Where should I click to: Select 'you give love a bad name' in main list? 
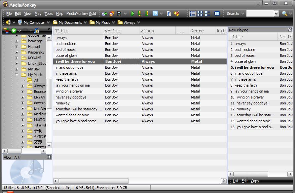pos(140,121)
